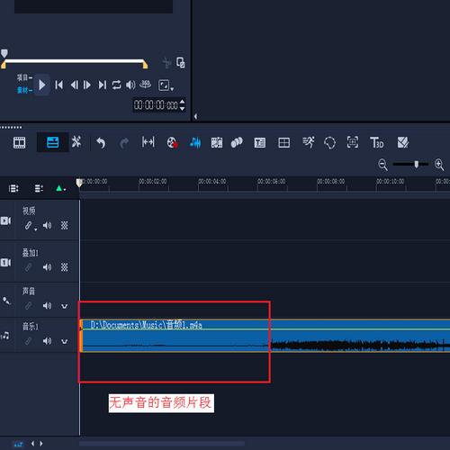Zoom in the timeline with magnifier plus
This screenshot has height=450, width=450.
click(x=439, y=165)
